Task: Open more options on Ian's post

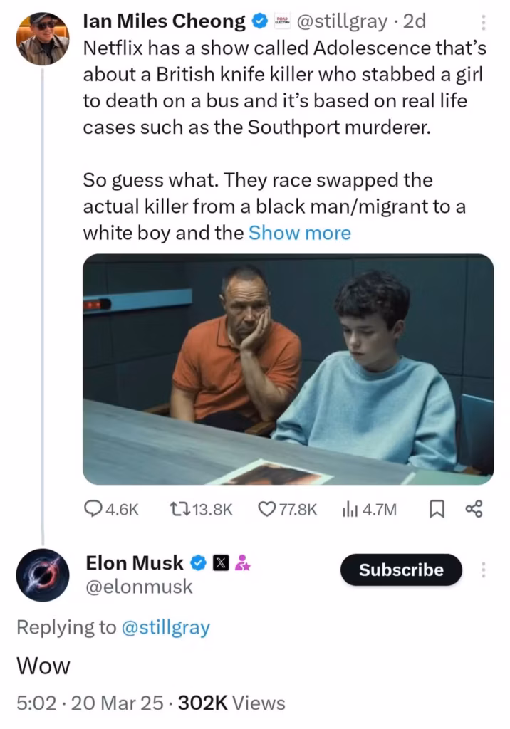Action: pos(483,22)
